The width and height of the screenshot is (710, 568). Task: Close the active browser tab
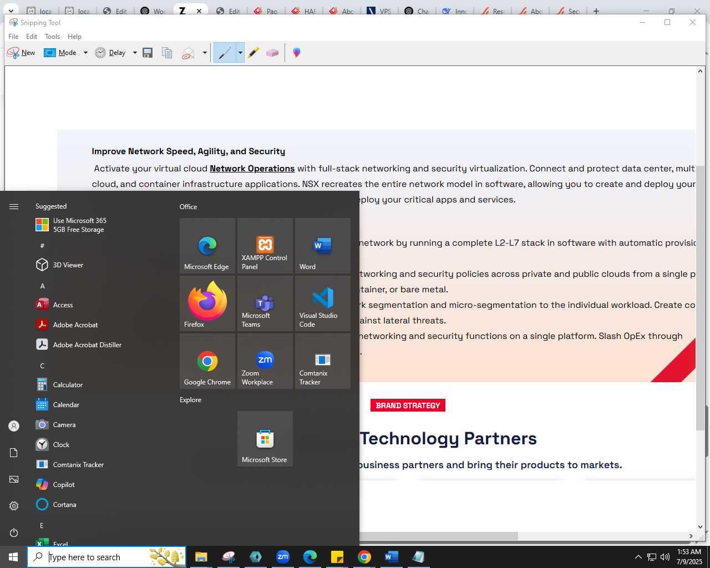pos(199,11)
